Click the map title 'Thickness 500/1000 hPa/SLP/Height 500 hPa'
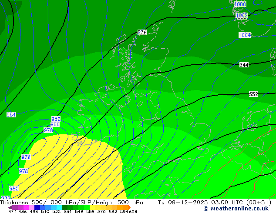The image size is (276, 213). pyautogui.click(x=71, y=203)
